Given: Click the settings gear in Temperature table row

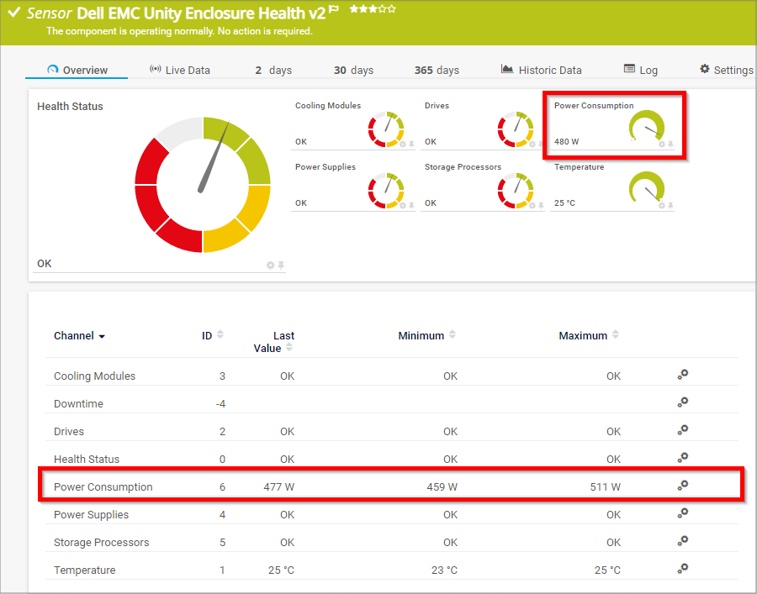Looking at the screenshot, I should [683, 569].
